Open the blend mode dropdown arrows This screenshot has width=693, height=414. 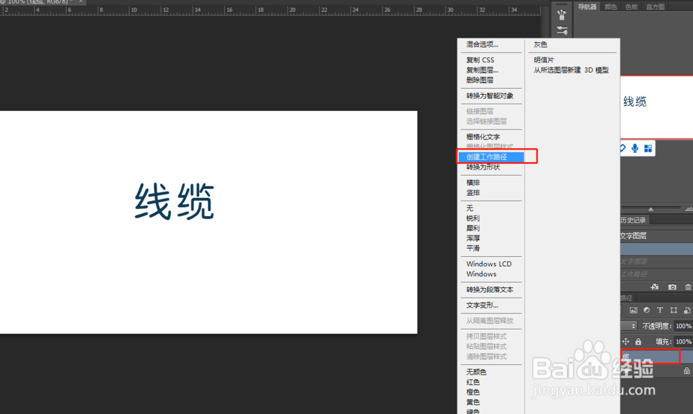coord(633,326)
